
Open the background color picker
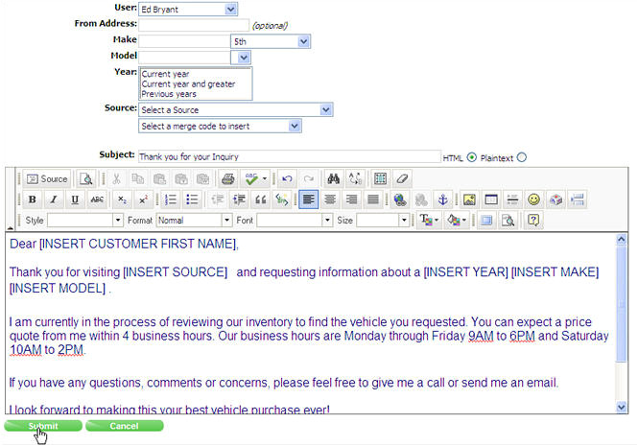pyautogui.click(x=456, y=221)
